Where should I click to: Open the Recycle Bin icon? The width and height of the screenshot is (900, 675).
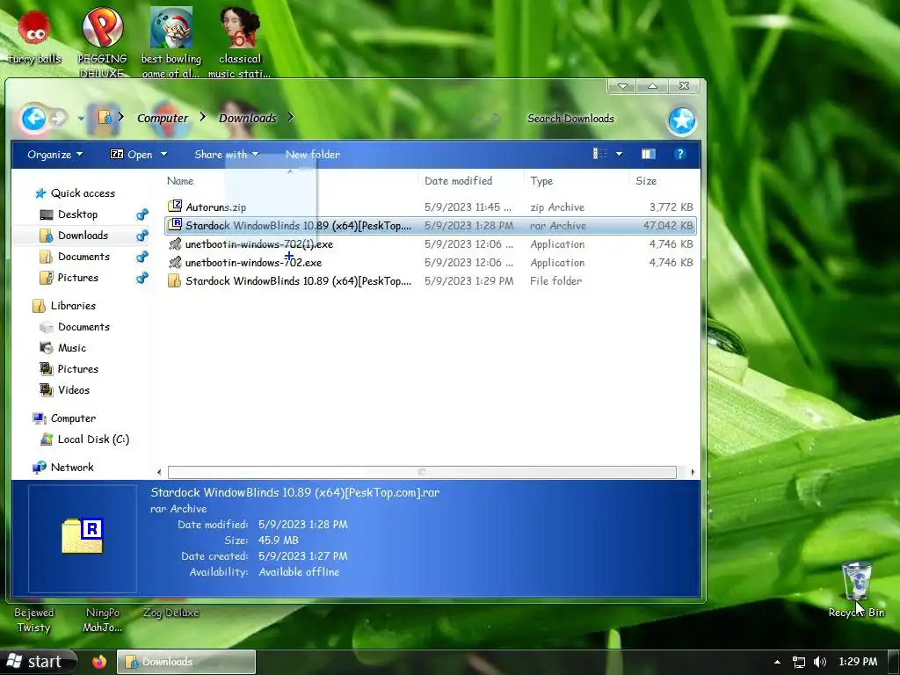(x=856, y=589)
